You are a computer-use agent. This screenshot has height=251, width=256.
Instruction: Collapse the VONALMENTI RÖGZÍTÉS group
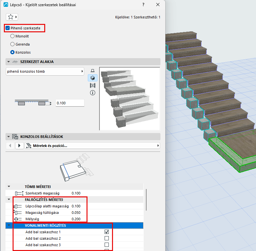[9, 225]
